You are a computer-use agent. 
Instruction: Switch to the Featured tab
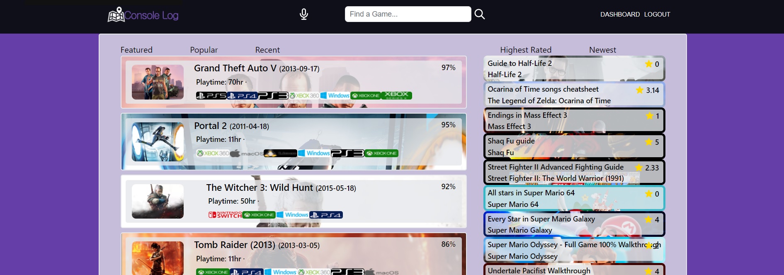coord(136,50)
